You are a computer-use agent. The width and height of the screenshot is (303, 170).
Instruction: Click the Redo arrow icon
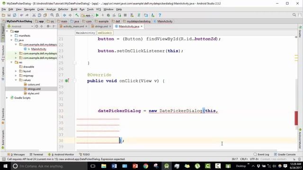(27, 15)
